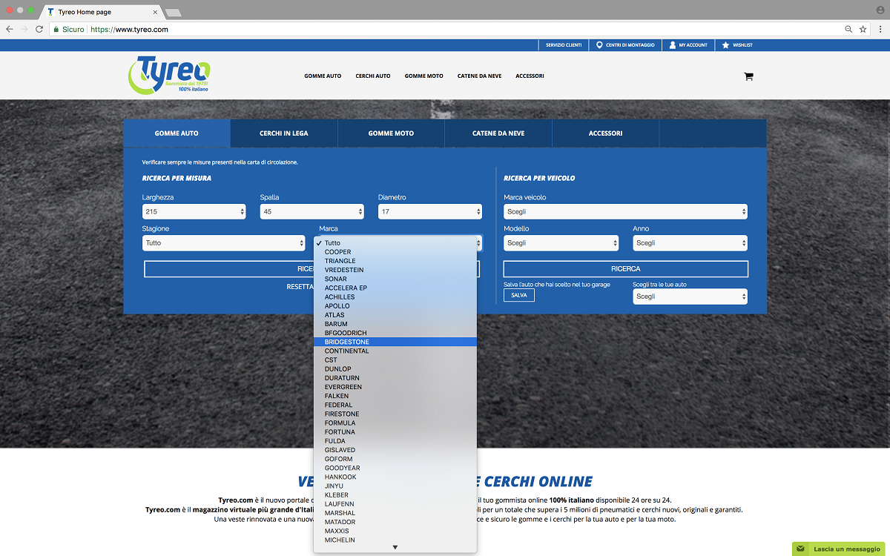Click the Tyreo logo
The width and height of the screenshot is (890, 556).
coord(170,75)
